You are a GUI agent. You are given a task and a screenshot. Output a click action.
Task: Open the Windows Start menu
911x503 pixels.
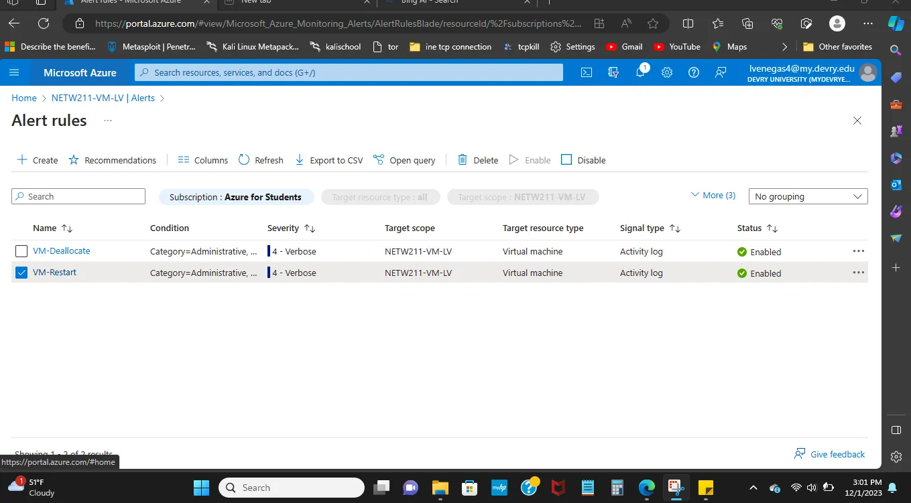201,488
